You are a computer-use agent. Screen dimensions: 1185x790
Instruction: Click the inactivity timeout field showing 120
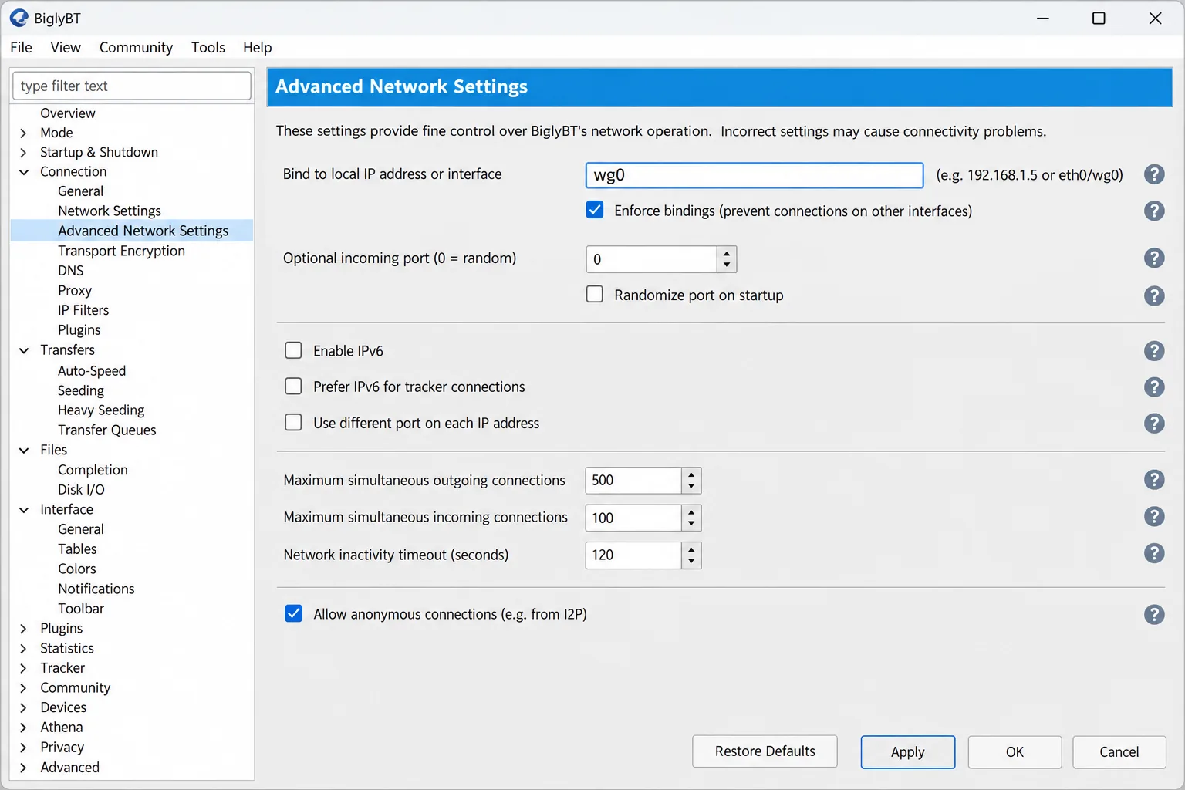tap(633, 555)
